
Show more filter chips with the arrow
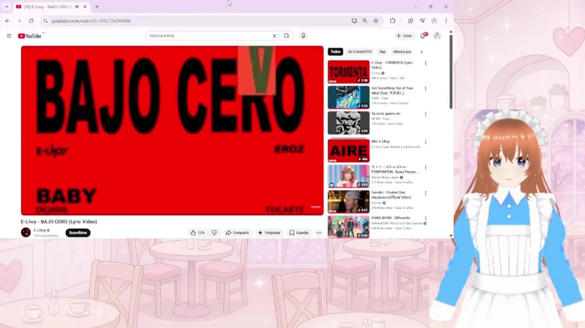coord(421,52)
